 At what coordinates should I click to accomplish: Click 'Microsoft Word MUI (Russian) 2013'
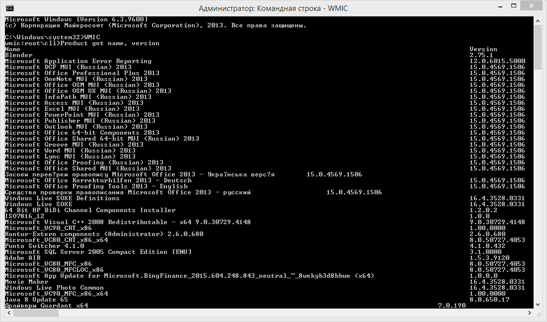[70, 151]
